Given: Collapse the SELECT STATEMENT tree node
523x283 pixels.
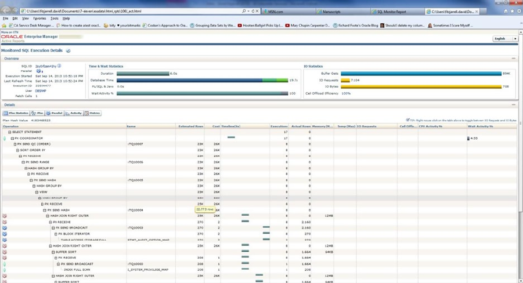Looking at the screenshot, I should (x=10, y=132).
